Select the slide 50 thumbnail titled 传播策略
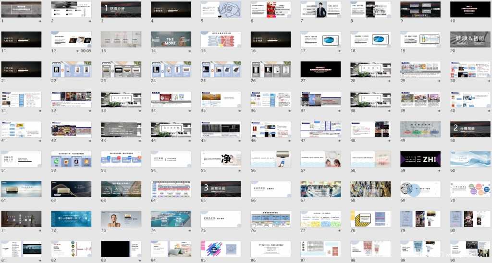Screen dimensions: 492x263 (470, 129)
